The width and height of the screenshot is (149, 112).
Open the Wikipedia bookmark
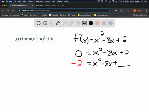pyautogui.click(x=53, y=15)
